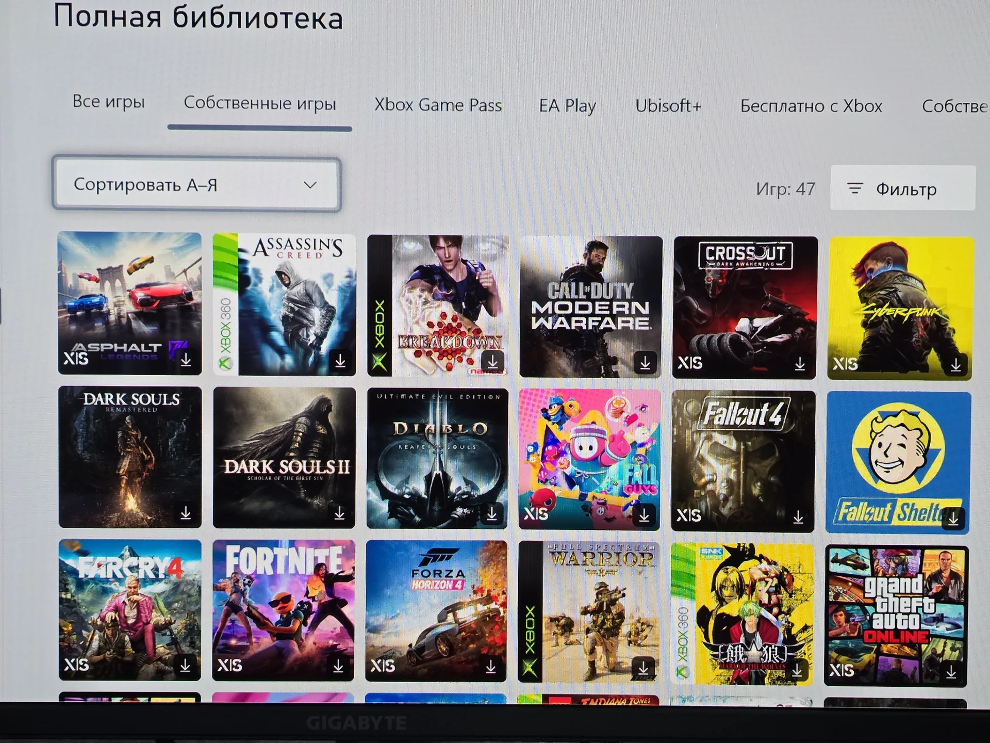Click the Полная библиотека heading
This screenshot has height=743, width=990.
(x=198, y=17)
